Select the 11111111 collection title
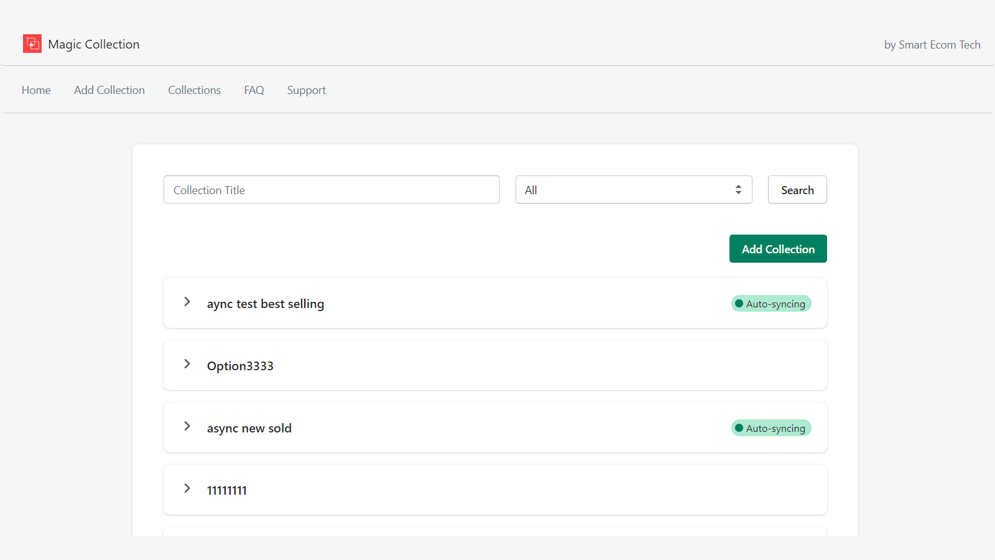This screenshot has width=995, height=560. pos(227,490)
